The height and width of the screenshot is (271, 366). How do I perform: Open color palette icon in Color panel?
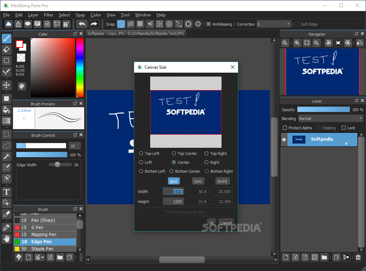pyautogui.click(x=22, y=87)
